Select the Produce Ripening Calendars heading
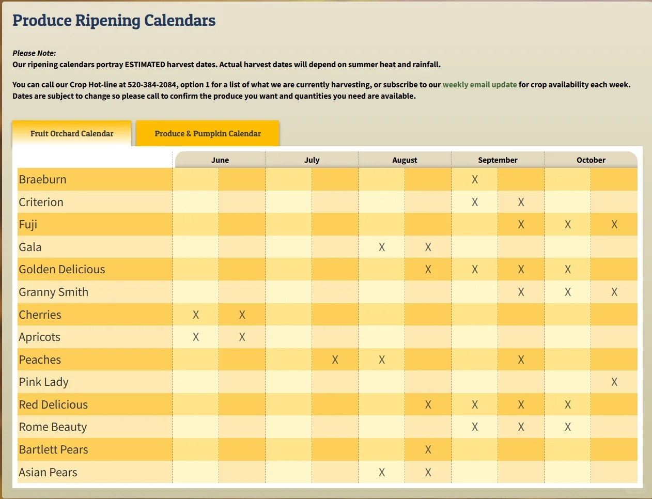This screenshot has width=652, height=499. [x=114, y=20]
